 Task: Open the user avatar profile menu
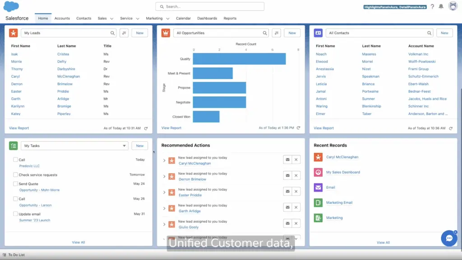coord(453,6)
